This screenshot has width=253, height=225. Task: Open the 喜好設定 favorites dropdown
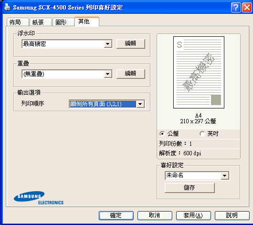point(197,176)
